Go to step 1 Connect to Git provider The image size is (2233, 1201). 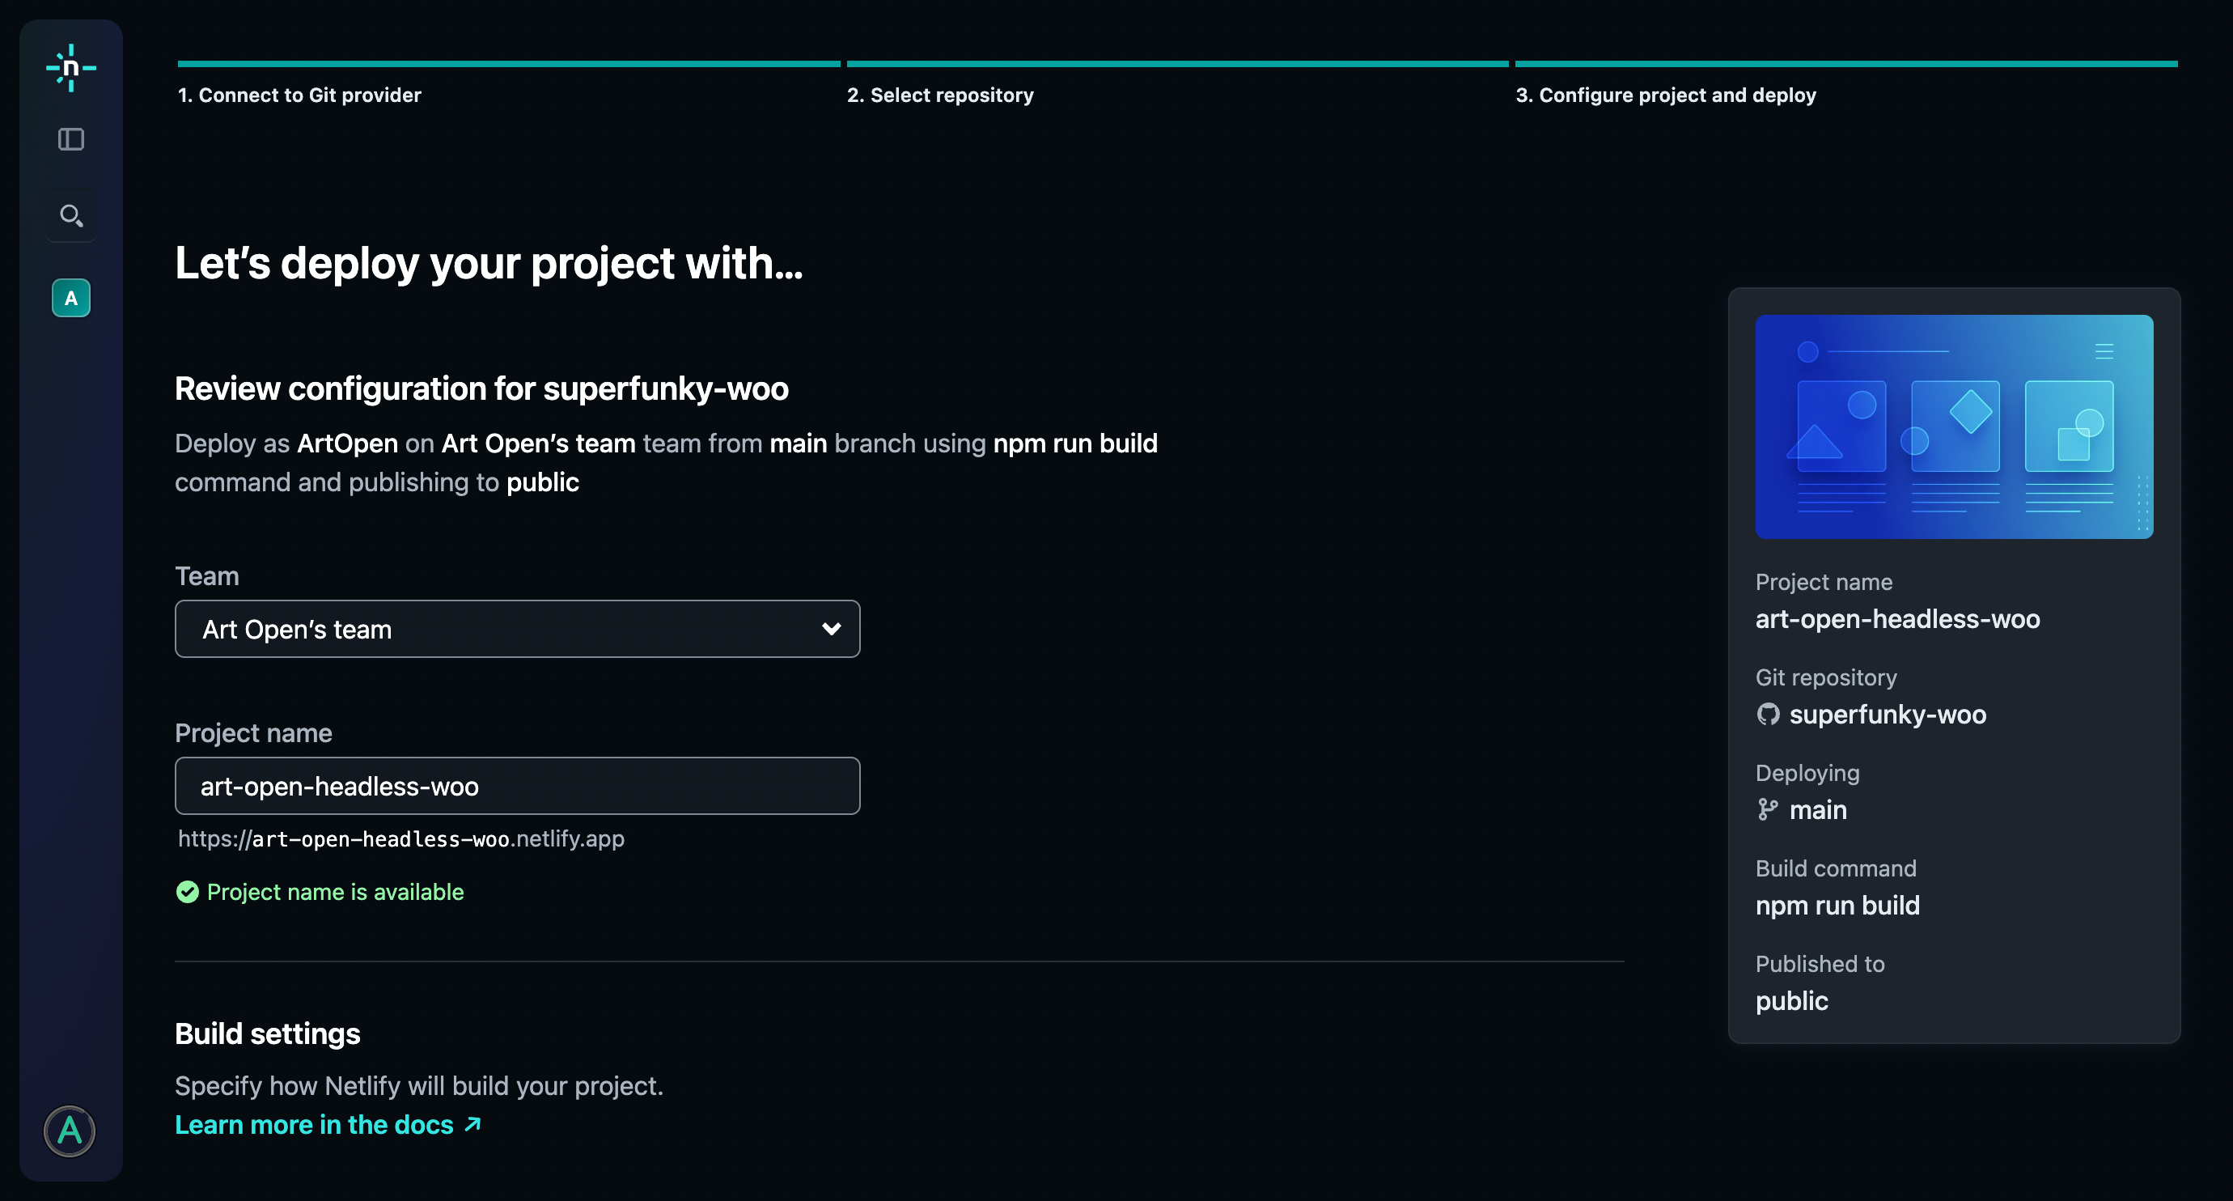coord(299,95)
